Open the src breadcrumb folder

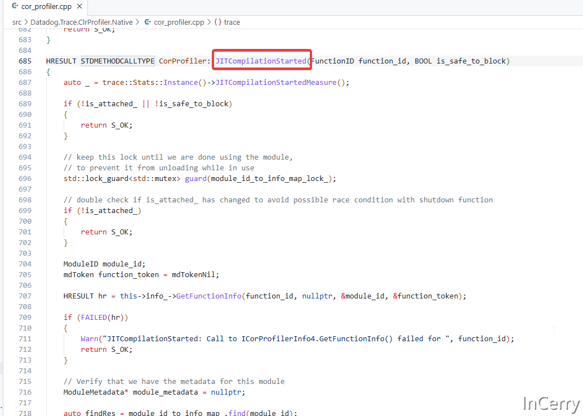[x=17, y=22]
